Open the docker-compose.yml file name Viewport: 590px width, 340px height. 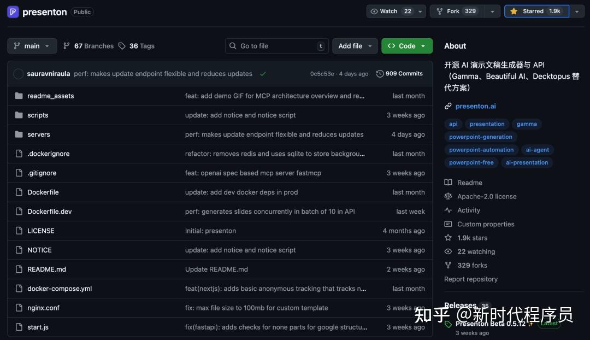tap(60, 289)
